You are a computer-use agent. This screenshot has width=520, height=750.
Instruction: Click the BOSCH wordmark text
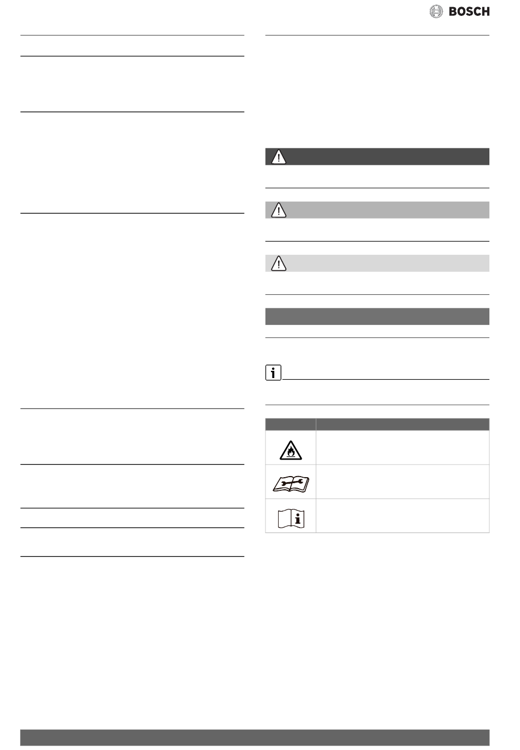(469, 11)
